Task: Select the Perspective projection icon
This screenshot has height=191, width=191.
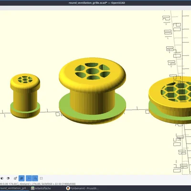Action: [15, 178]
